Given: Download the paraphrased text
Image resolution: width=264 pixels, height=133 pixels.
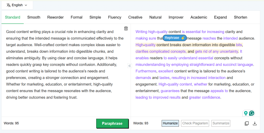Looking at the screenshot, I should [x=255, y=123].
